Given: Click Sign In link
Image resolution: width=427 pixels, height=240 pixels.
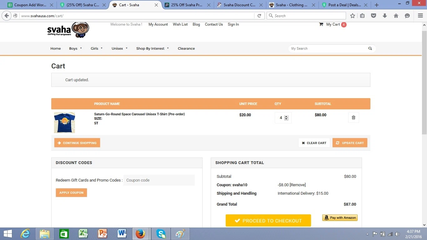Looking at the screenshot, I should coord(233,24).
